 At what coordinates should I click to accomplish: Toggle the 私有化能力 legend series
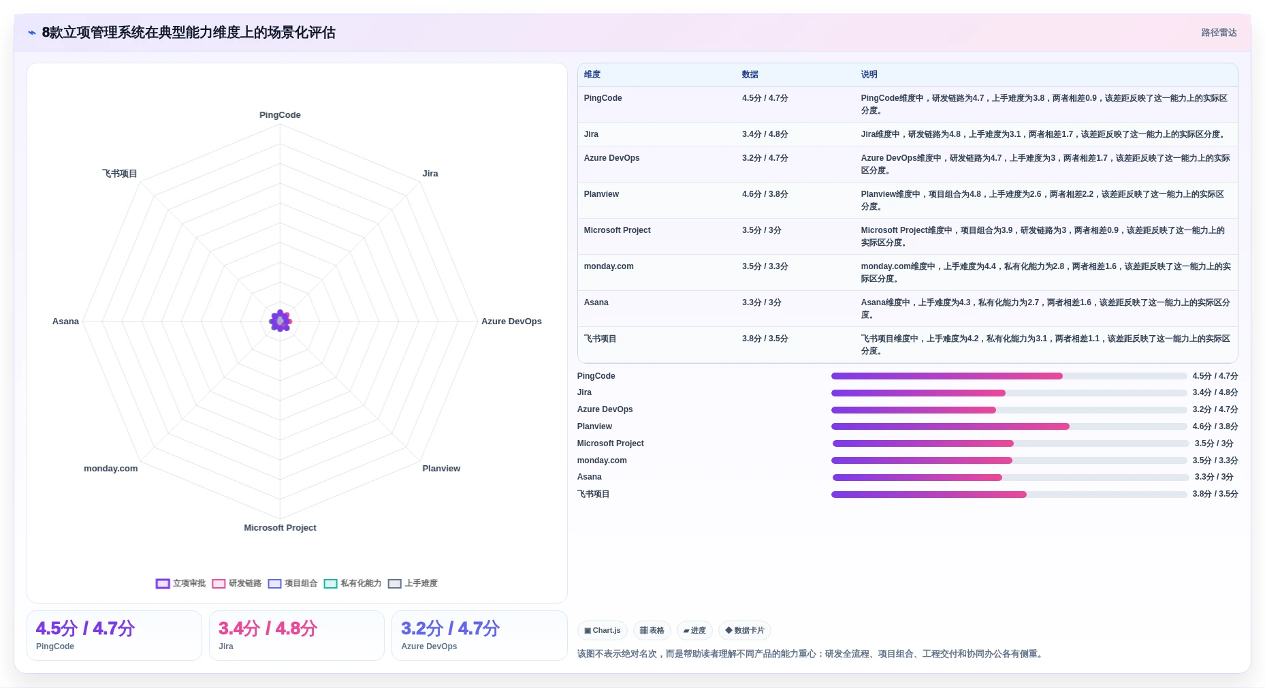click(352, 583)
